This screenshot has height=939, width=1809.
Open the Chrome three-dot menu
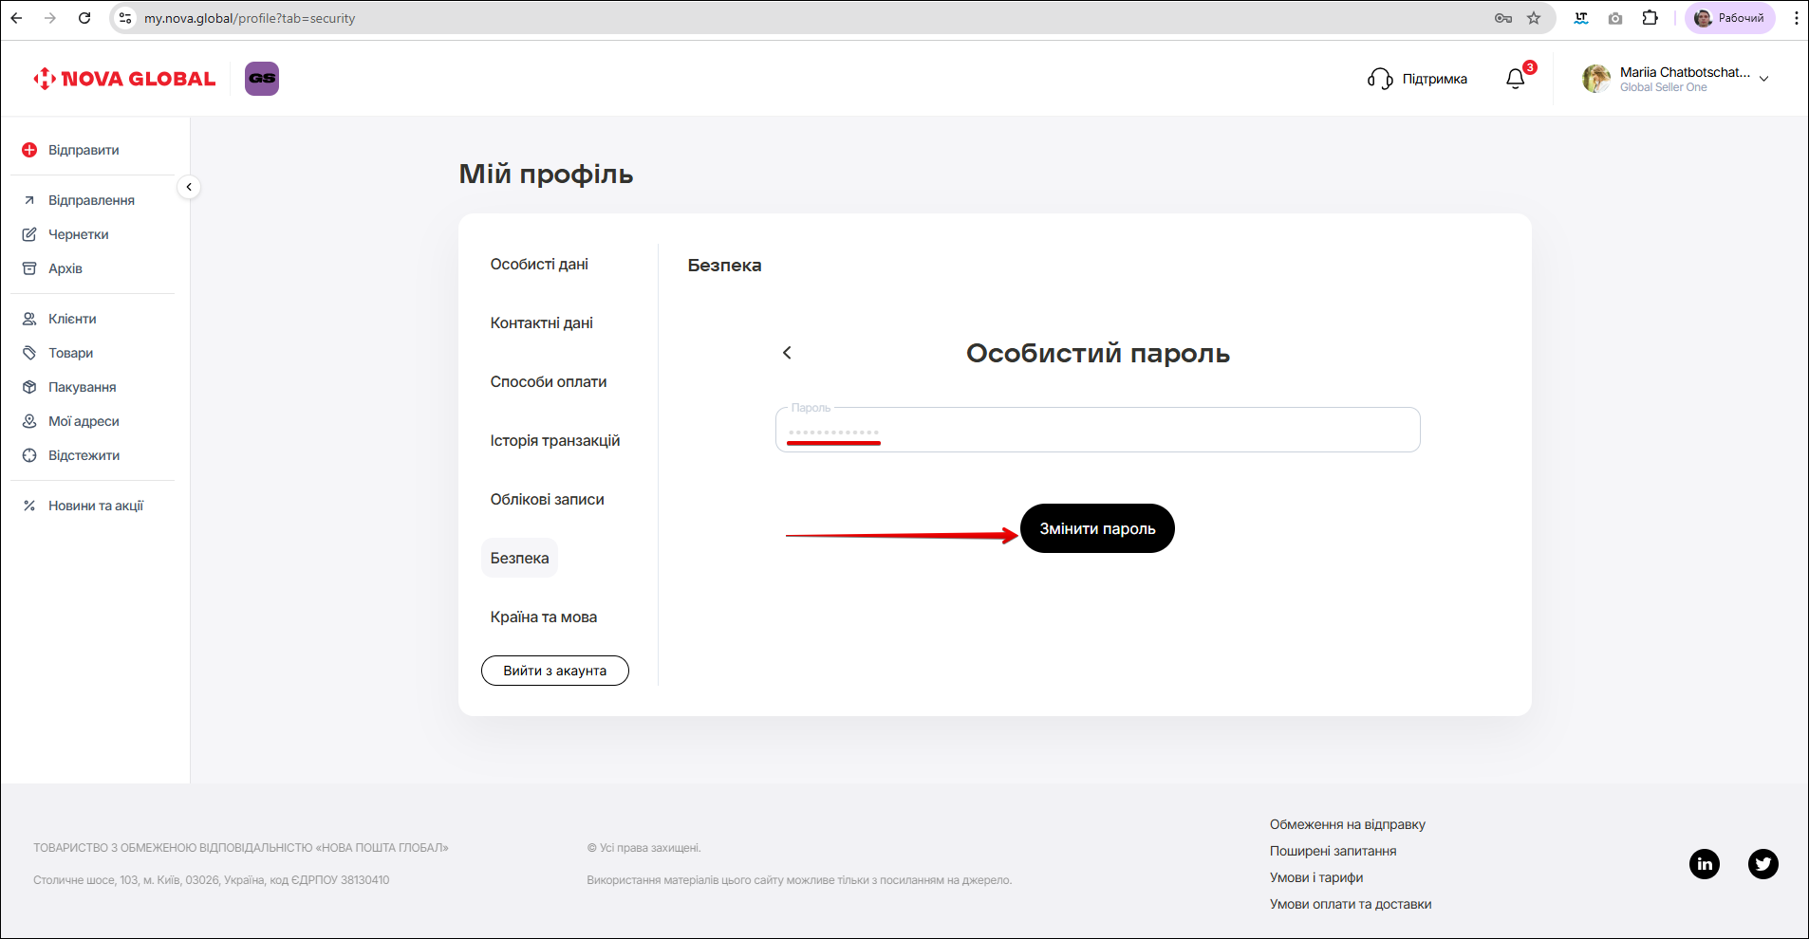coord(1796,18)
